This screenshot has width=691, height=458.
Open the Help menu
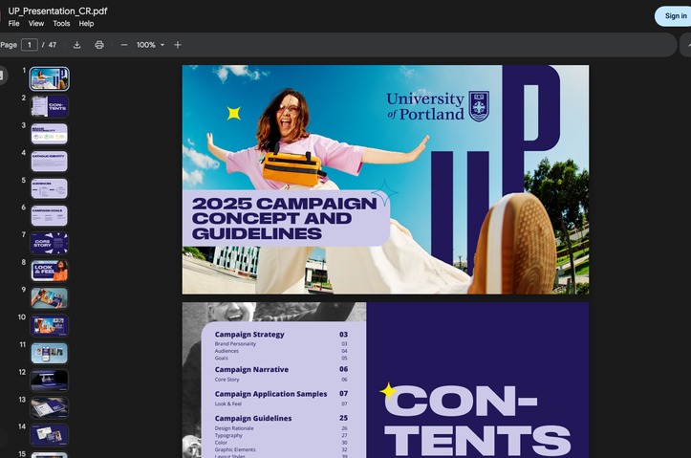pyautogui.click(x=86, y=23)
